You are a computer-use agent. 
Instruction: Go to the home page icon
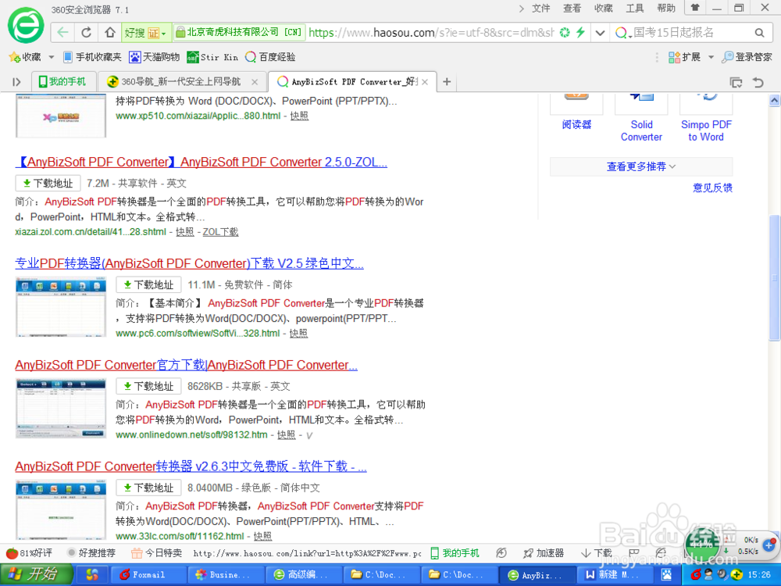coord(110,32)
